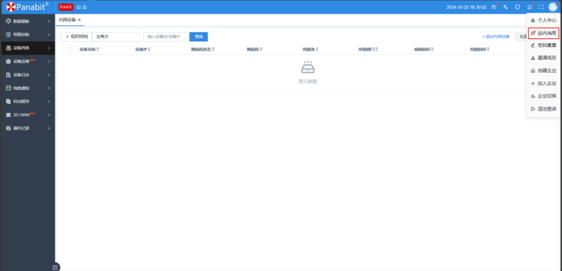
Task: Select 企业切换 menu entry
Action: 543,96
